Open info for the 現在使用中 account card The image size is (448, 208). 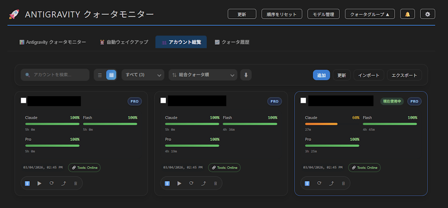307,183
